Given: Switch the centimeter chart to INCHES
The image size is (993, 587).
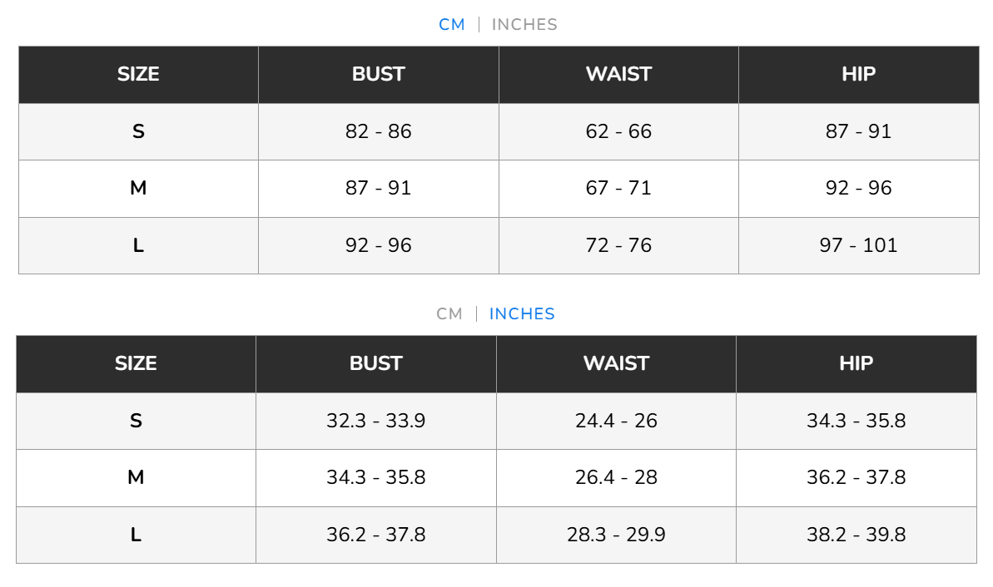Looking at the screenshot, I should [x=524, y=25].
